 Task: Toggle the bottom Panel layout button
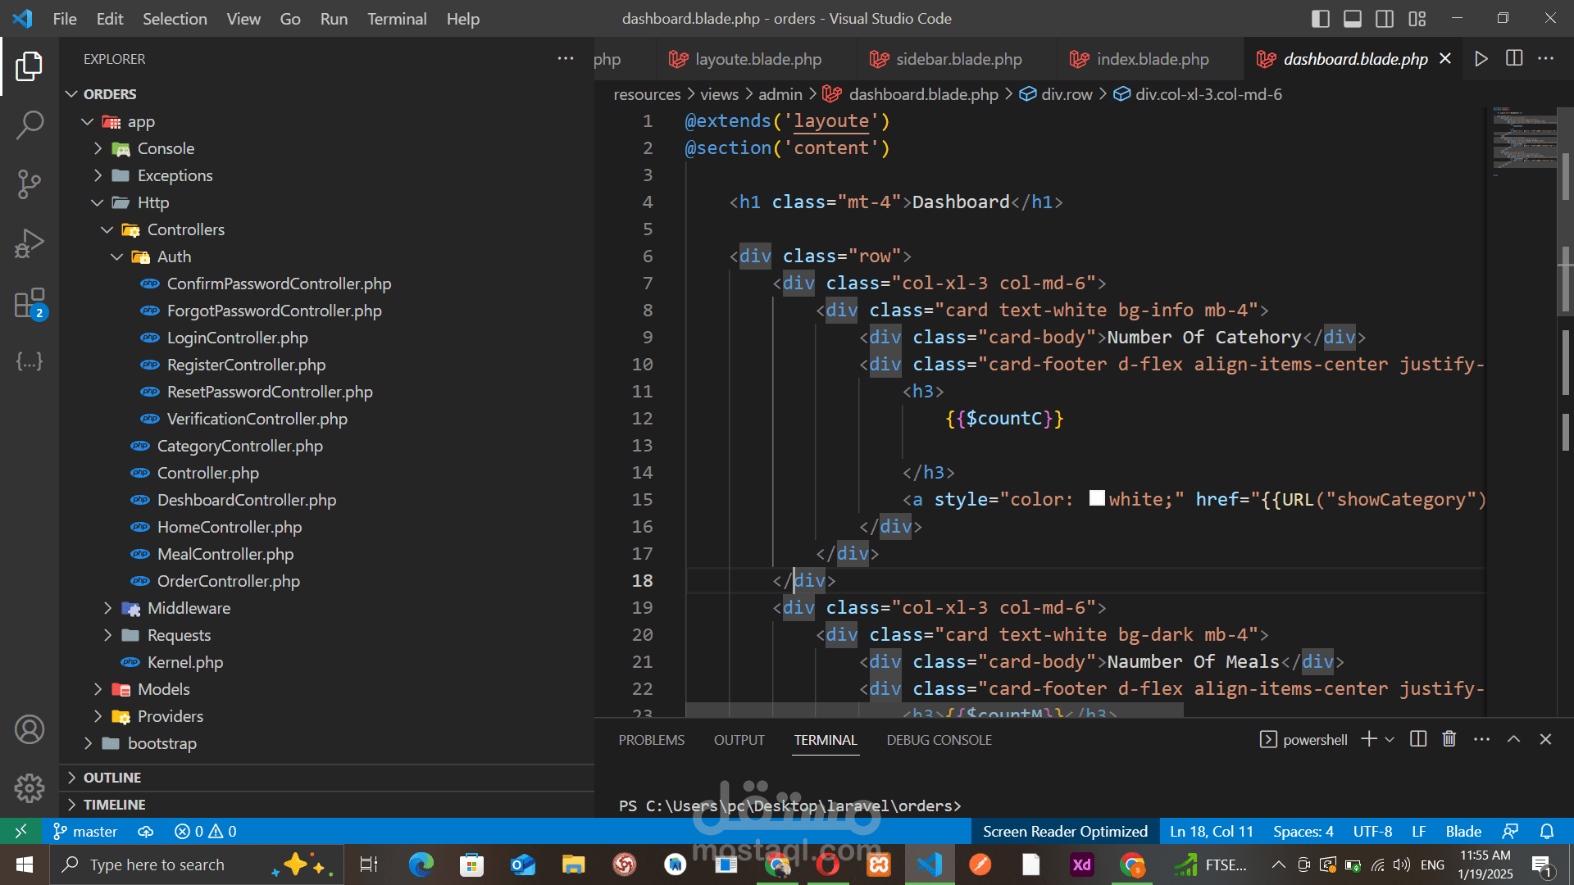pos(1353,18)
